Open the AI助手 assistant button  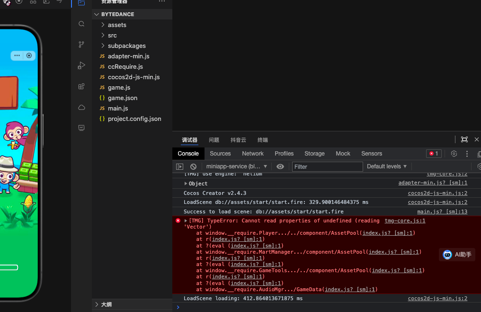click(457, 255)
